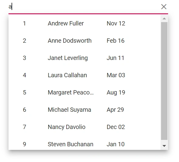This screenshot has height=162, width=179.
Task: Click the scrollbar down arrow
Action: [x=164, y=146]
